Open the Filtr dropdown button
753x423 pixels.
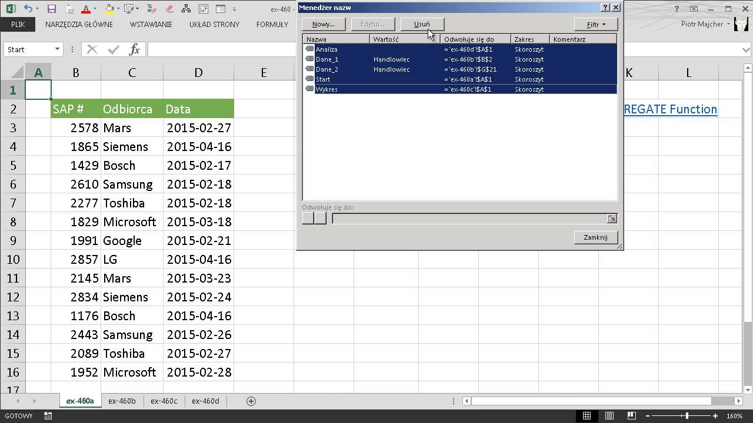(596, 24)
